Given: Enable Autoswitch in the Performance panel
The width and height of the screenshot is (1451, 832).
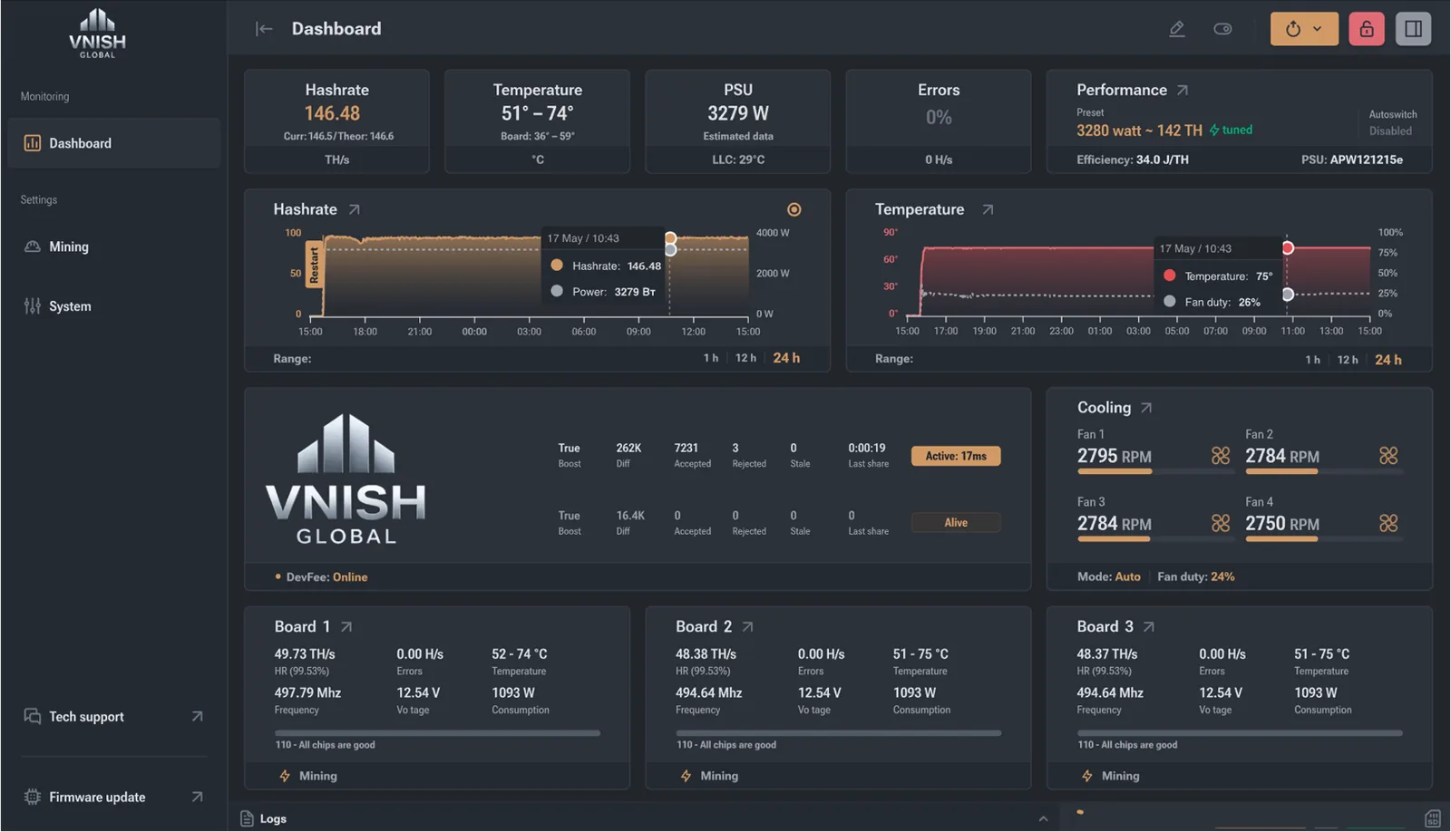Looking at the screenshot, I should pyautogui.click(x=1392, y=131).
